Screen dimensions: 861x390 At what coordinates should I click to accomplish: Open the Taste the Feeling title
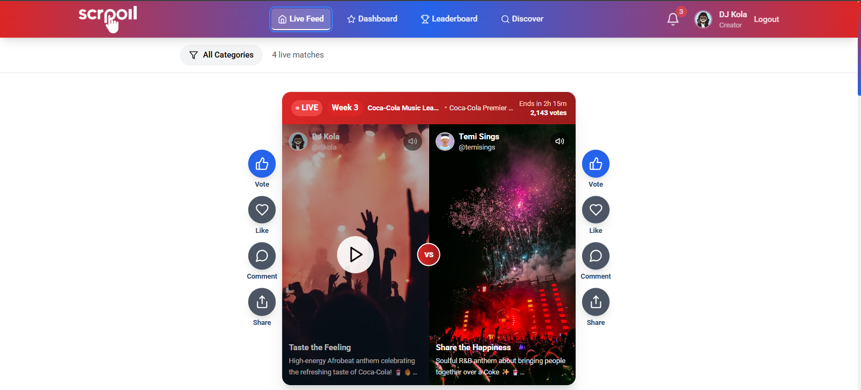click(x=320, y=348)
